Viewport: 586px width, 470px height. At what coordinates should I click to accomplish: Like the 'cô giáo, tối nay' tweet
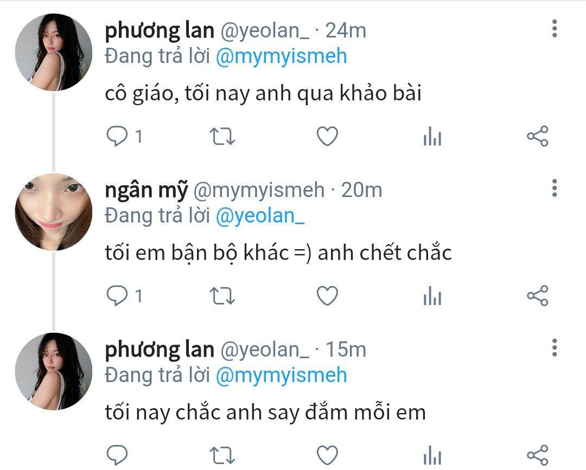pos(327,136)
